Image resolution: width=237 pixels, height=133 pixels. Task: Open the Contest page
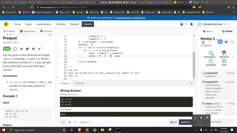tap(74, 24)
